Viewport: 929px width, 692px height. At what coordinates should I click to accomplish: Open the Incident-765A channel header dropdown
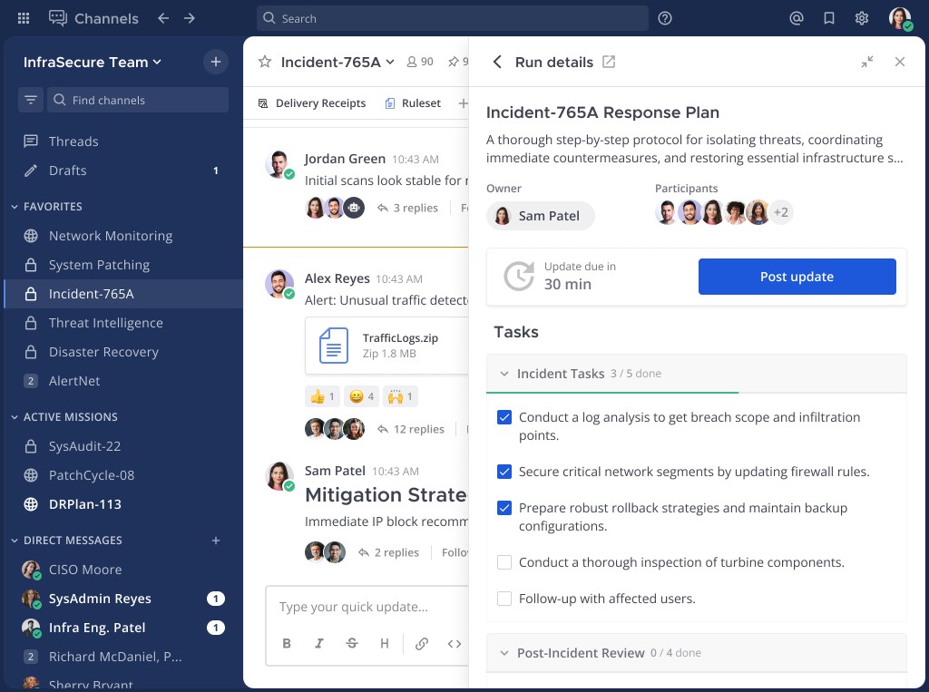(337, 62)
